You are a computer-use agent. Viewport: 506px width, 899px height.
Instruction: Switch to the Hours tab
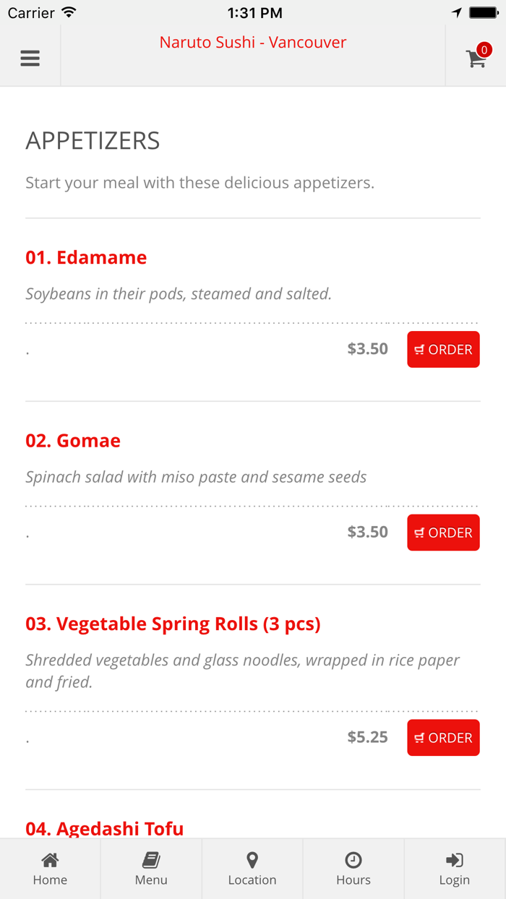pos(353,867)
